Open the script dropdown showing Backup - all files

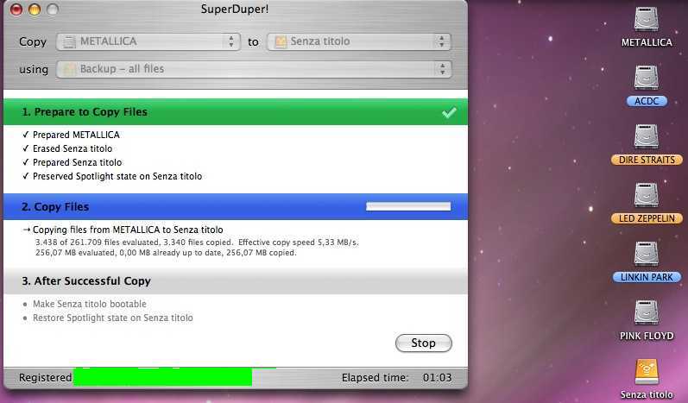click(254, 69)
